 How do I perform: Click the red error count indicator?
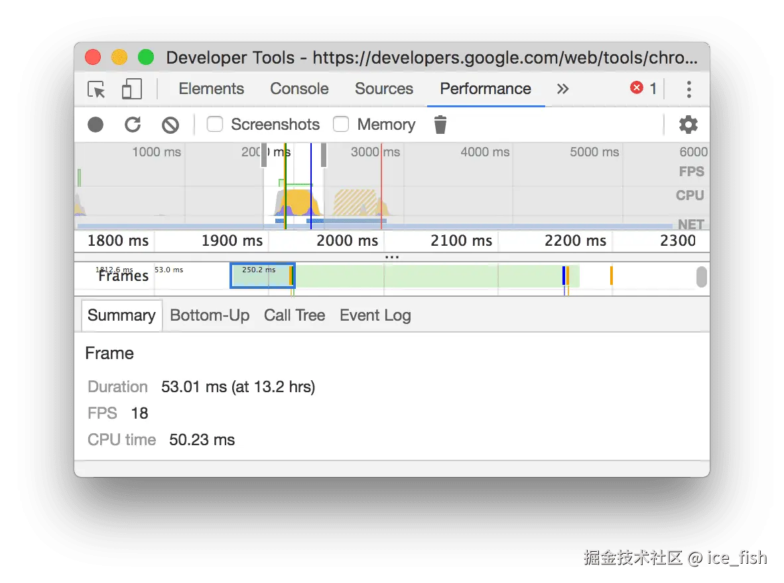click(643, 89)
